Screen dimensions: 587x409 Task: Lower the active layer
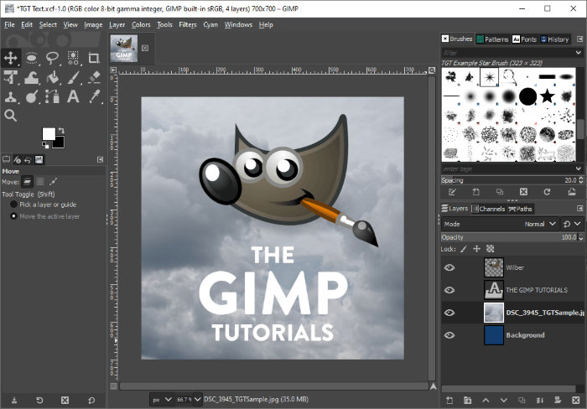click(503, 400)
